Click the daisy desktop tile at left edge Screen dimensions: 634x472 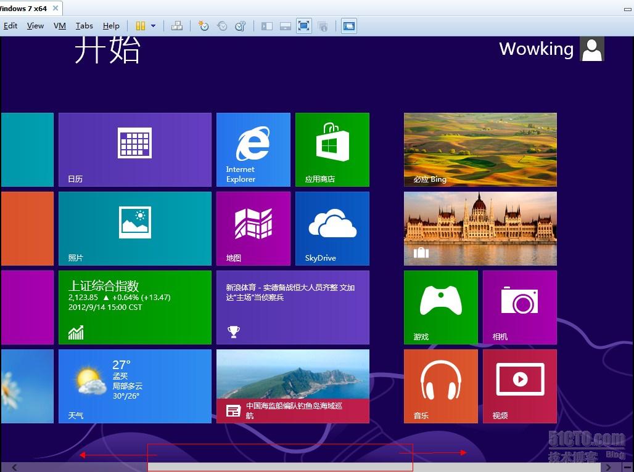pos(27,386)
